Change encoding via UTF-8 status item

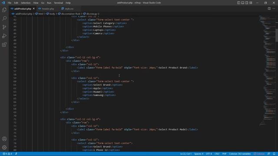pyautogui.click(x=209, y=154)
